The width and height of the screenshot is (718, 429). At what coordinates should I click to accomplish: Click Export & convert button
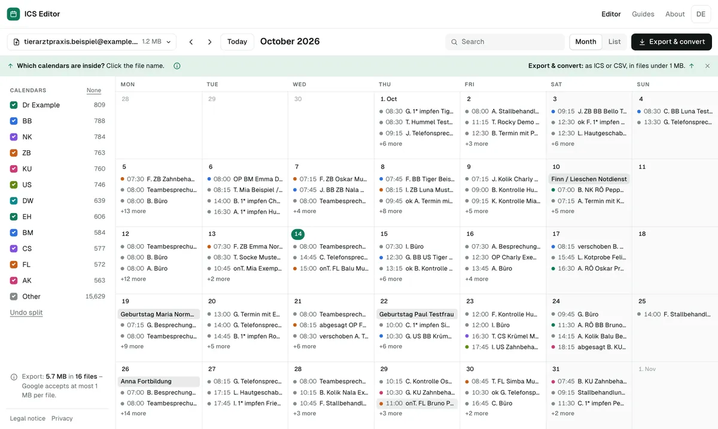coord(671,42)
